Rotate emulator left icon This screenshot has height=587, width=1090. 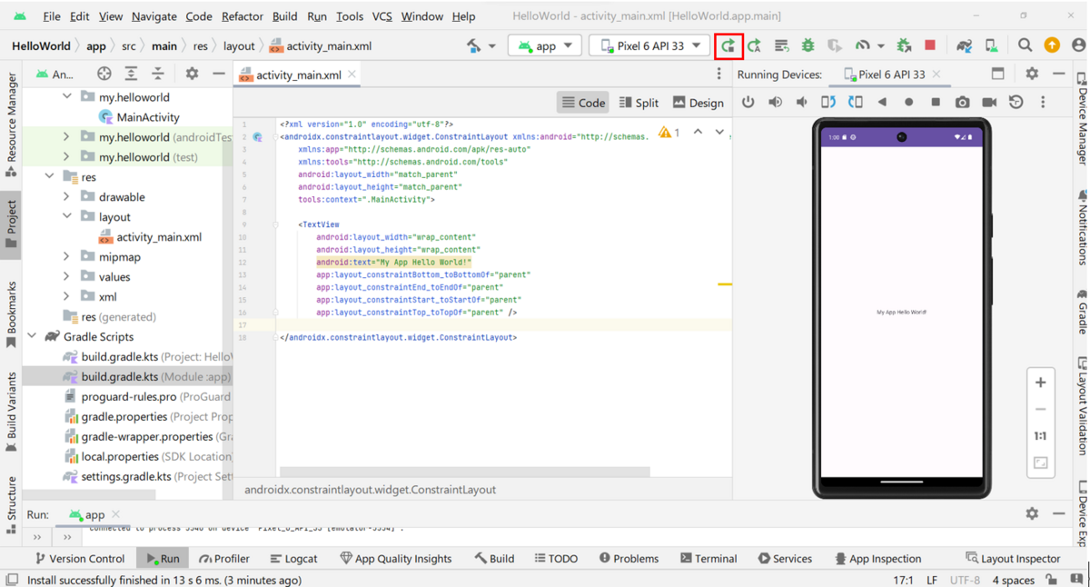pyautogui.click(x=828, y=103)
